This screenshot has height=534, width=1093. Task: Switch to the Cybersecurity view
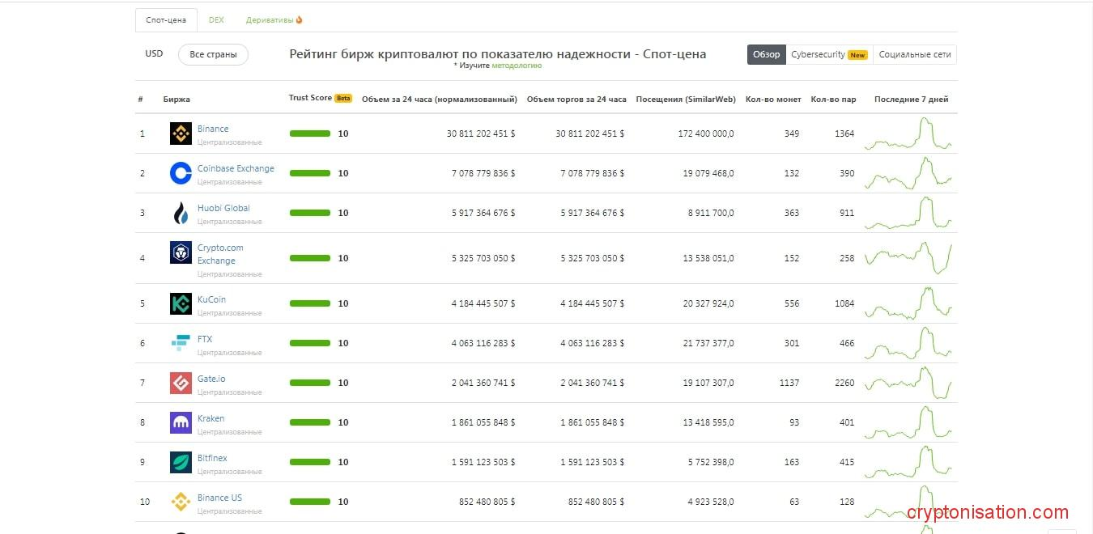tap(828, 55)
